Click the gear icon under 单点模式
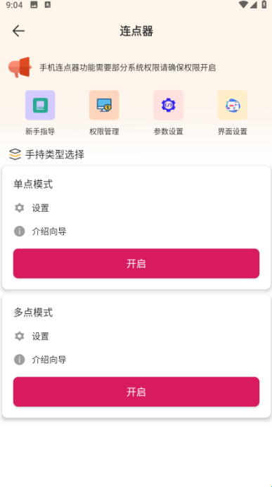Image resolution: width=272 pixels, height=487 pixels. [x=19, y=208]
